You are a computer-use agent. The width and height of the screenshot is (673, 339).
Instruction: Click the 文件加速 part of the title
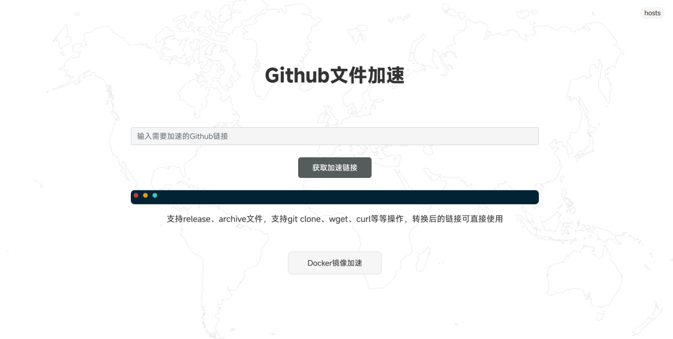pyautogui.click(x=367, y=76)
